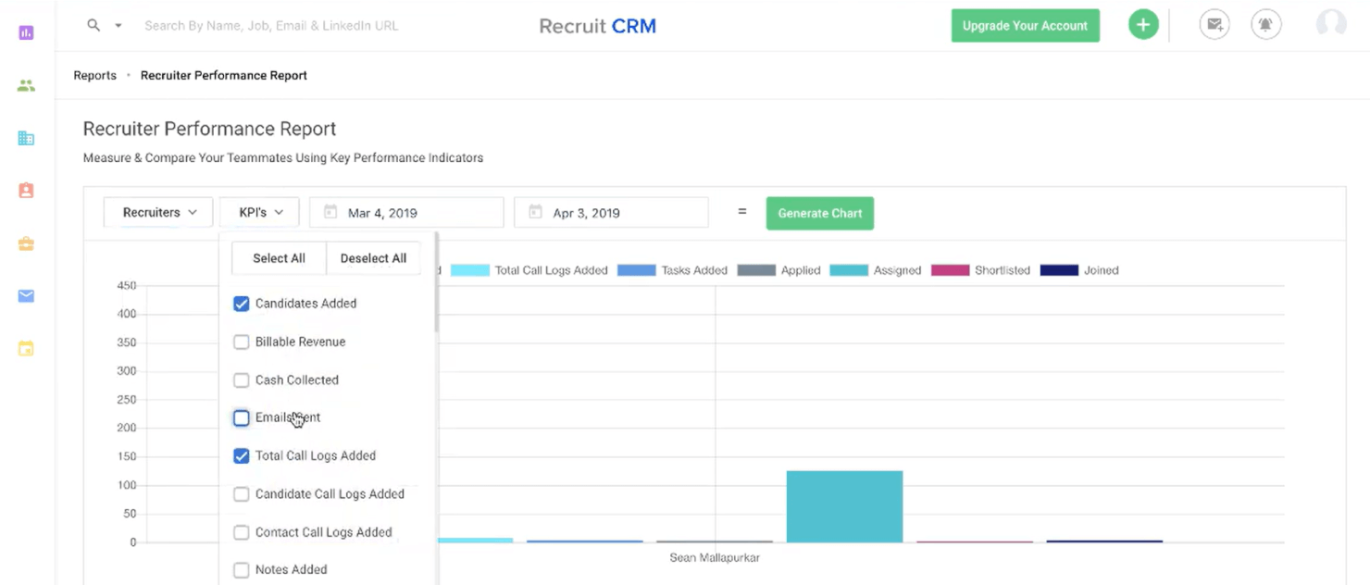The height and width of the screenshot is (585, 1370).
Task: Click the Sean Mallapurkar axis label
Action: pos(715,558)
